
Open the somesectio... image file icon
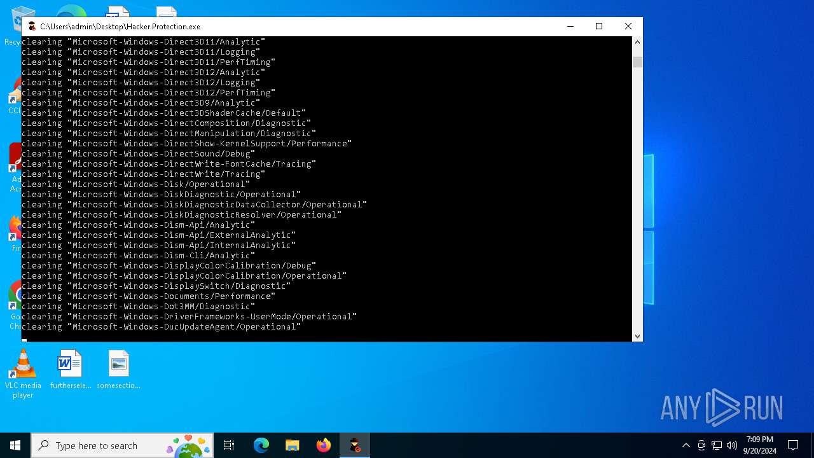118,369
